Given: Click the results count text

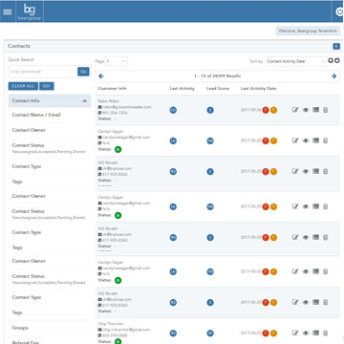Looking at the screenshot, I should (218, 76).
